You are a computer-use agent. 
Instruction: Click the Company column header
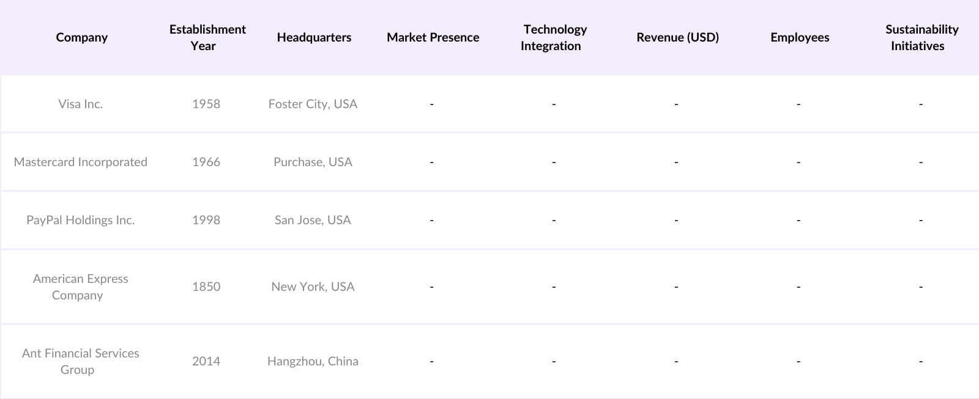point(81,37)
